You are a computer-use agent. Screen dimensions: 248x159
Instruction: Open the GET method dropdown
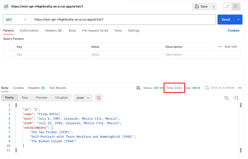point(16,20)
